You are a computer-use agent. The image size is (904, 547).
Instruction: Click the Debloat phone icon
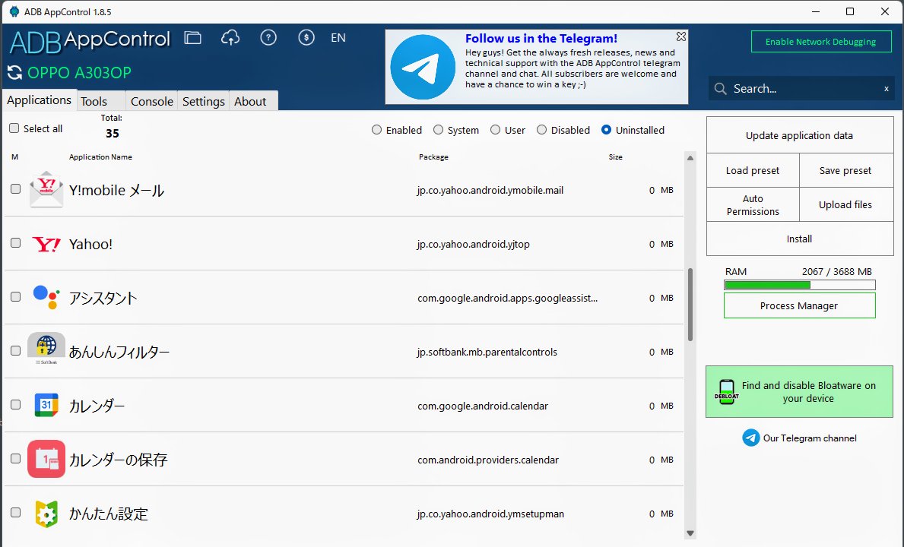click(726, 392)
